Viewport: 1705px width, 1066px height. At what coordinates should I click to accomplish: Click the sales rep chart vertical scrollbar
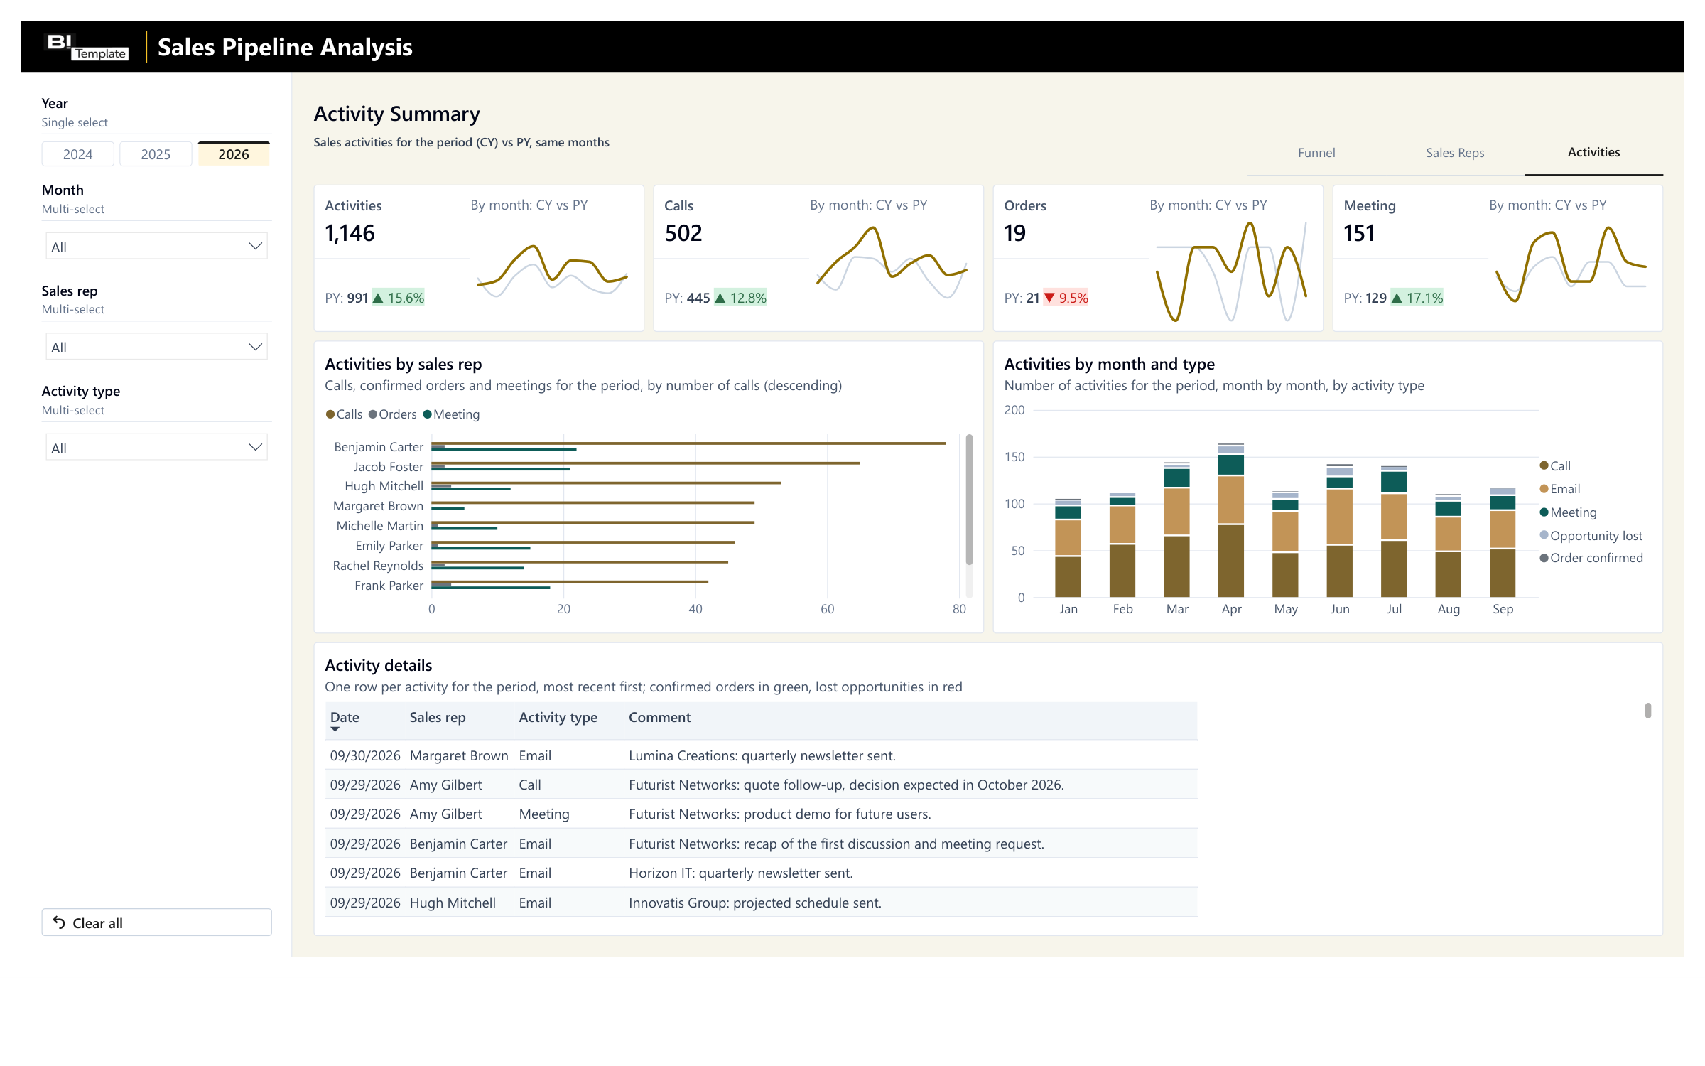coord(969,500)
